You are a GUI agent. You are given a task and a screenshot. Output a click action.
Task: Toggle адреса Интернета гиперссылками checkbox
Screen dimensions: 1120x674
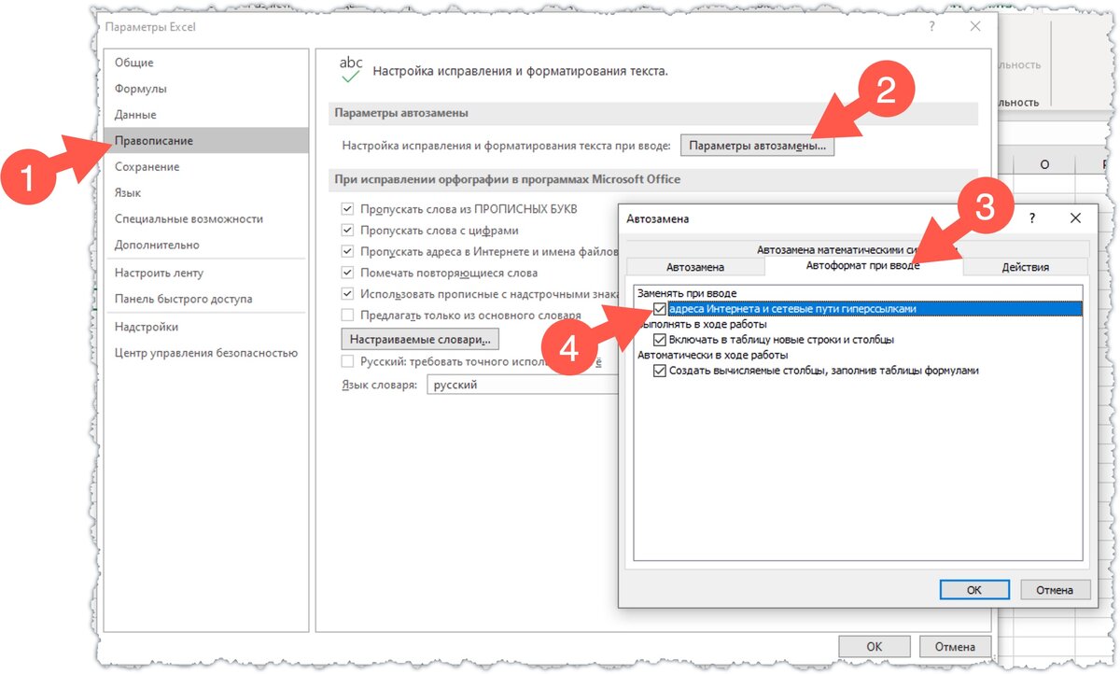click(x=661, y=309)
